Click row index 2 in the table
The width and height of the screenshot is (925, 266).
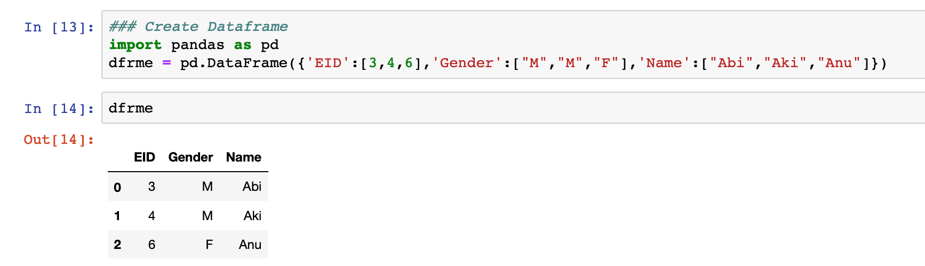coord(117,245)
